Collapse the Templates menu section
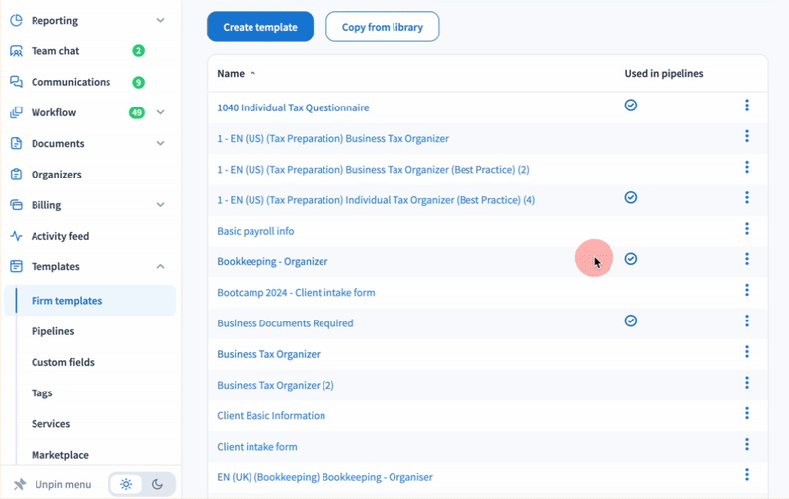789x499 pixels. tap(161, 267)
